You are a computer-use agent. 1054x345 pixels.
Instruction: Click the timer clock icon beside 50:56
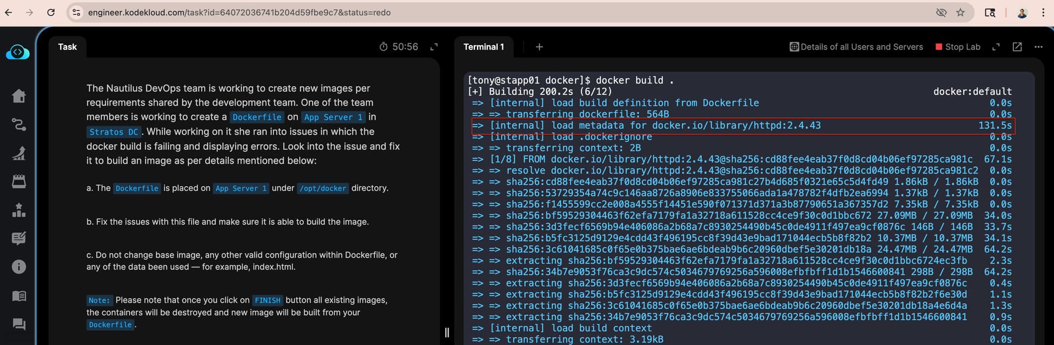click(x=384, y=47)
